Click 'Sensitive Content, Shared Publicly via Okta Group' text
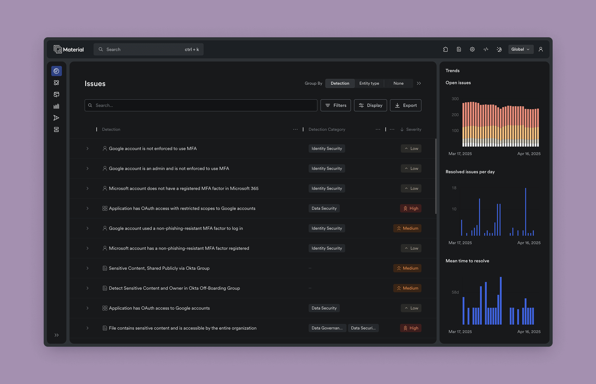596x384 pixels. pyautogui.click(x=159, y=268)
